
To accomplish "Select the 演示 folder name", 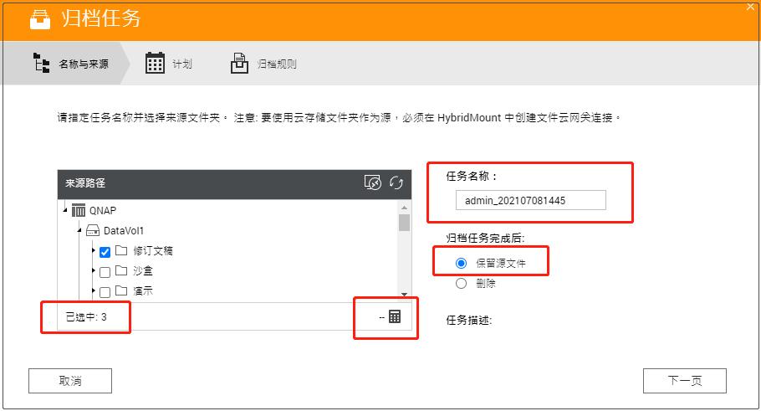I will pos(143,291).
